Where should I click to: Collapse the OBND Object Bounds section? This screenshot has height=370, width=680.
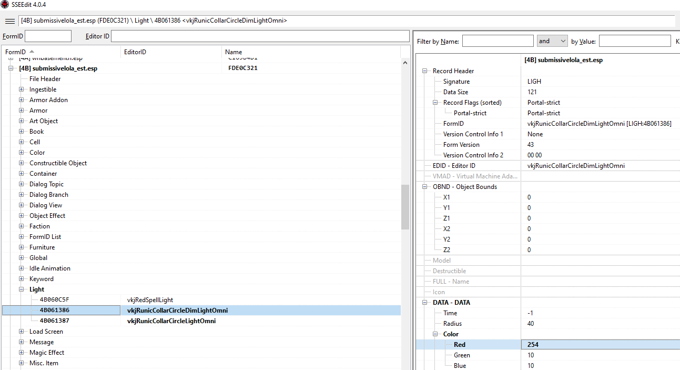[x=425, y=187]
